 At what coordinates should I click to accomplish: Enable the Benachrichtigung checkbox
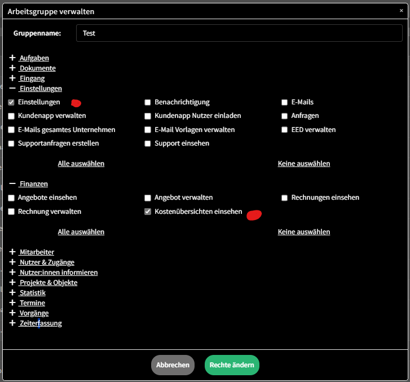pyautogui.click(x=148, y=103)
